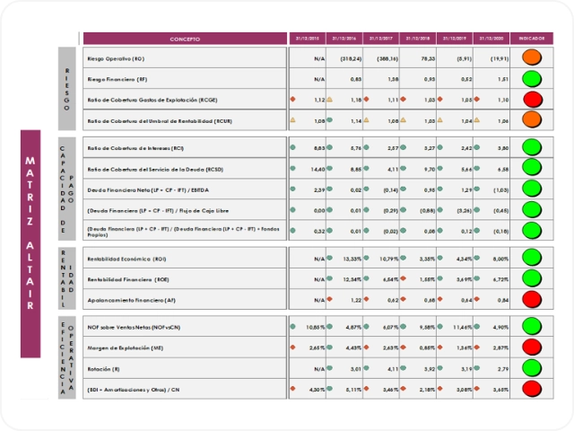Select the red indicator in RCGE row
The width and height of the screenshot is (574, 431).
(x=531, y=100)
